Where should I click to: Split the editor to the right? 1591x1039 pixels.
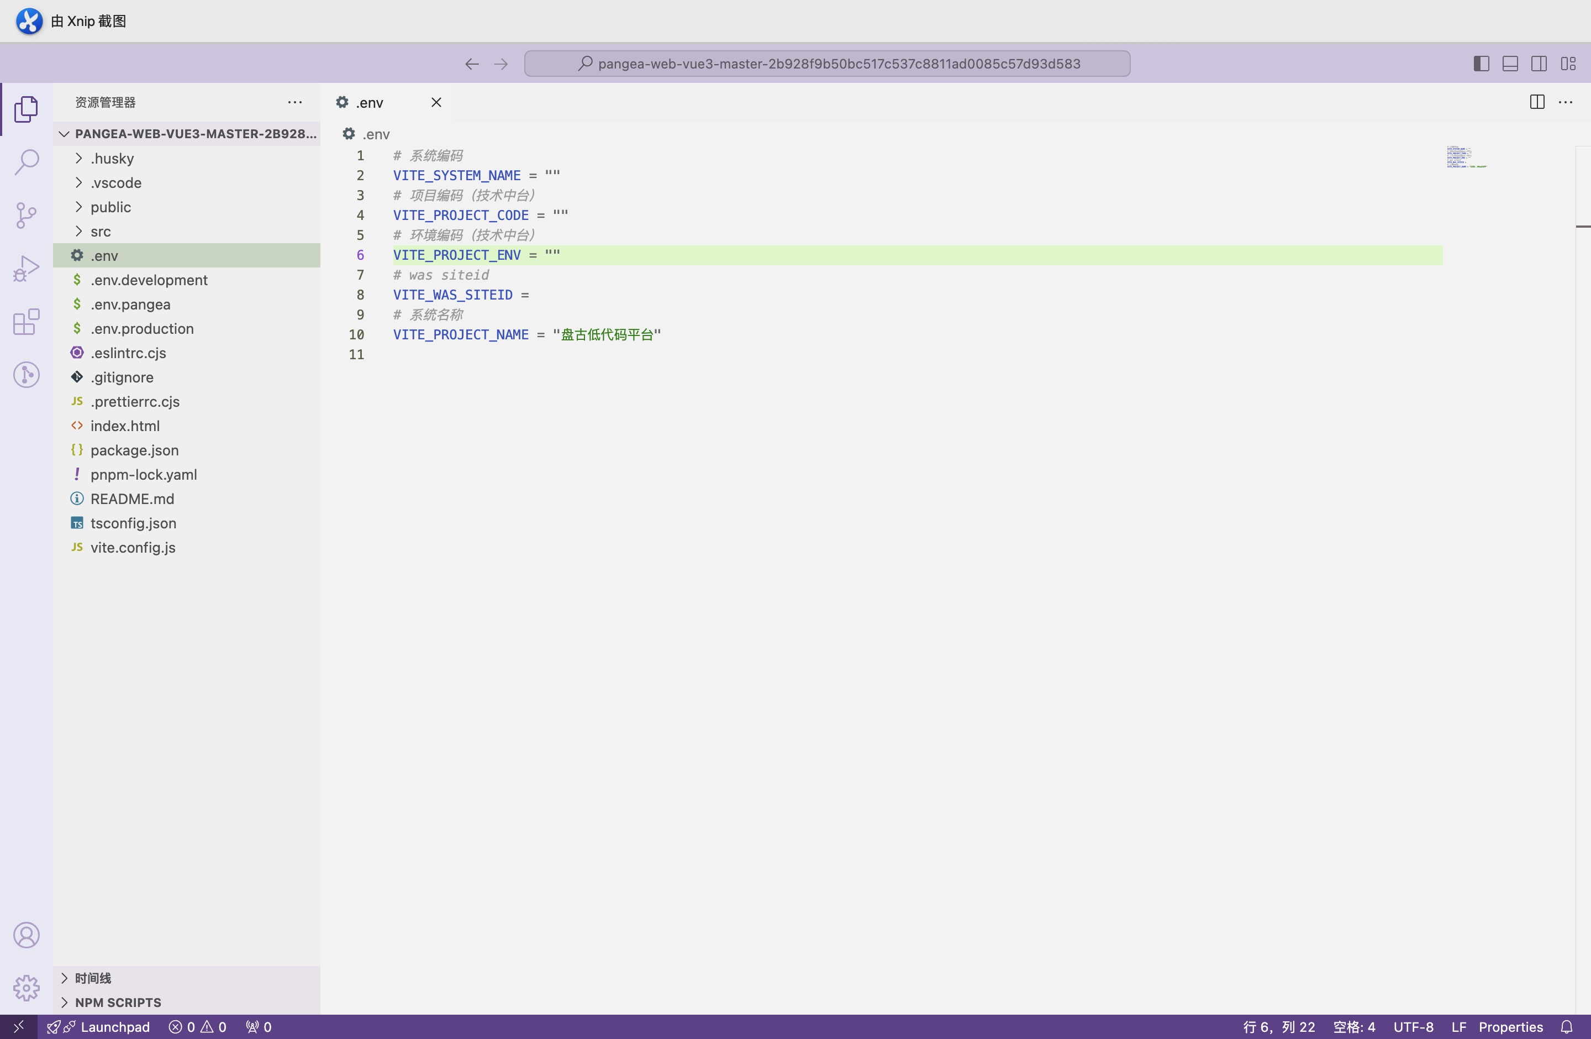pos(1537,102)
